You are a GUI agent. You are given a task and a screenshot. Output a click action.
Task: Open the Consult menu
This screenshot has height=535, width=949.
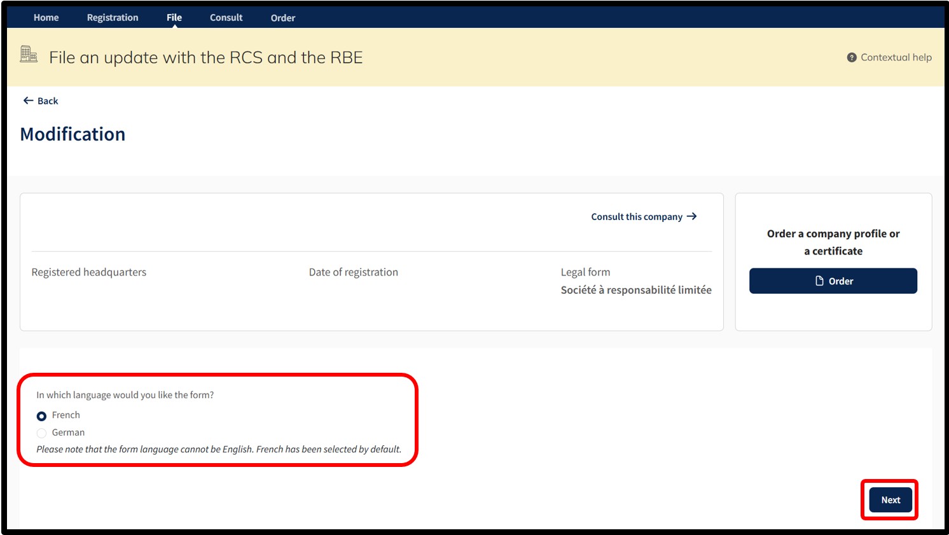pos(226,17)
